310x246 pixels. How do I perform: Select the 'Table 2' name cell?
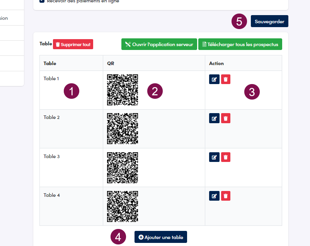click(x=71, y=129)
